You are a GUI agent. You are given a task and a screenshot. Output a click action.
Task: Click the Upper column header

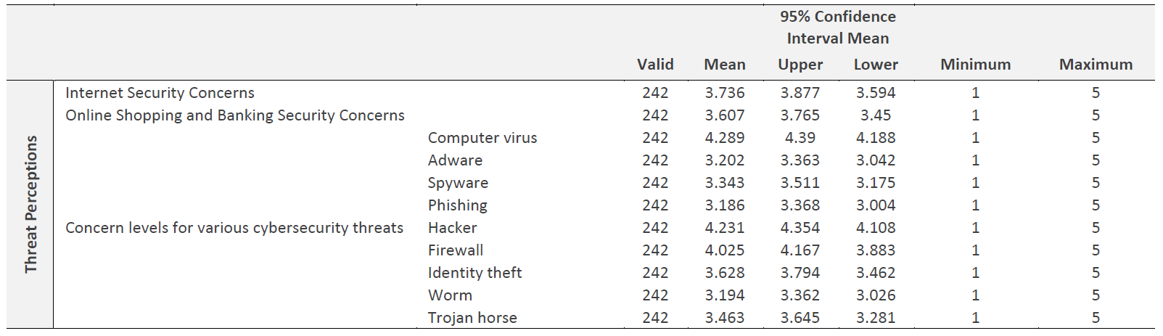pyautogui.click(x=800, y=65)
